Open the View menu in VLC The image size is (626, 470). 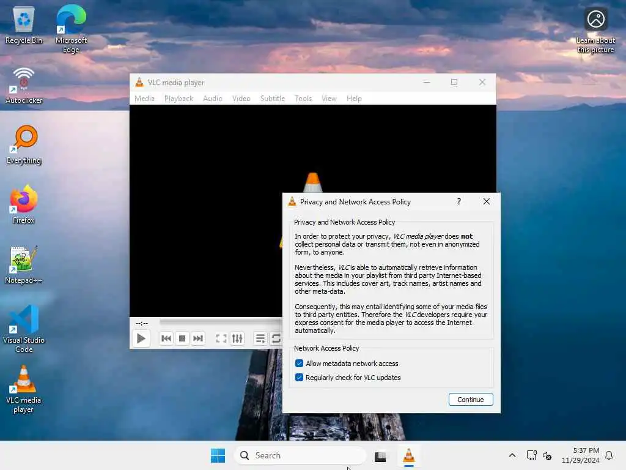[329, 99]
